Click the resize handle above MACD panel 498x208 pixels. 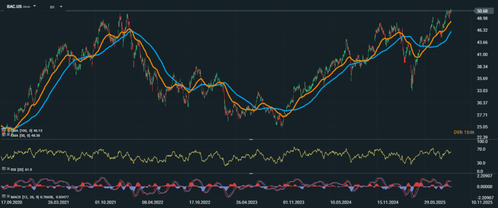pyautogui.click(x=251, y=173)
